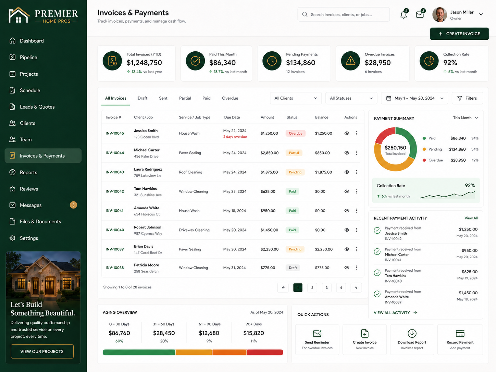The width and height of the screenshot is (496, 372).
Task: Open the notifications bell
Action: 404,15
